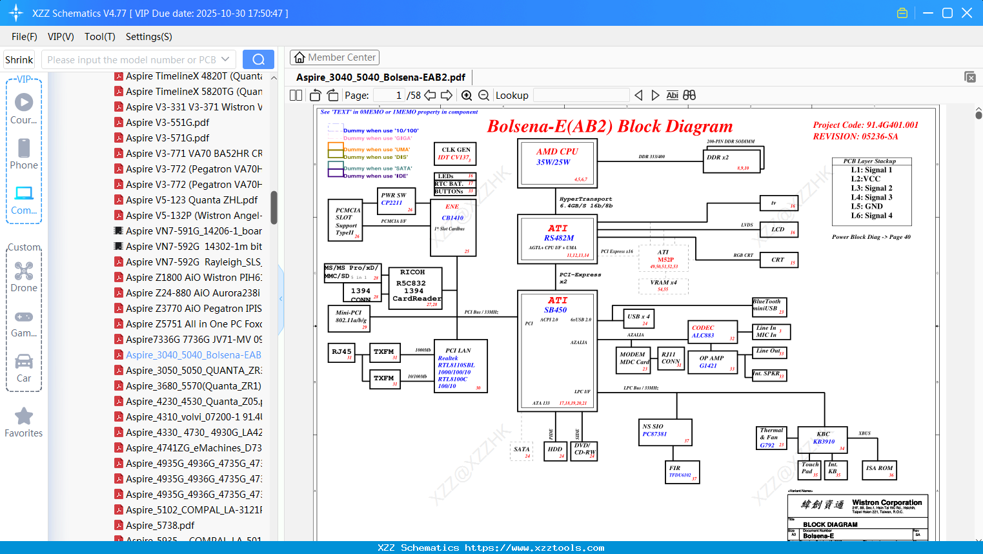Open Aspire Z1800 AiO Wistron file
The width and height of the screenshot is (983, 554).
(x=188, y=278)
